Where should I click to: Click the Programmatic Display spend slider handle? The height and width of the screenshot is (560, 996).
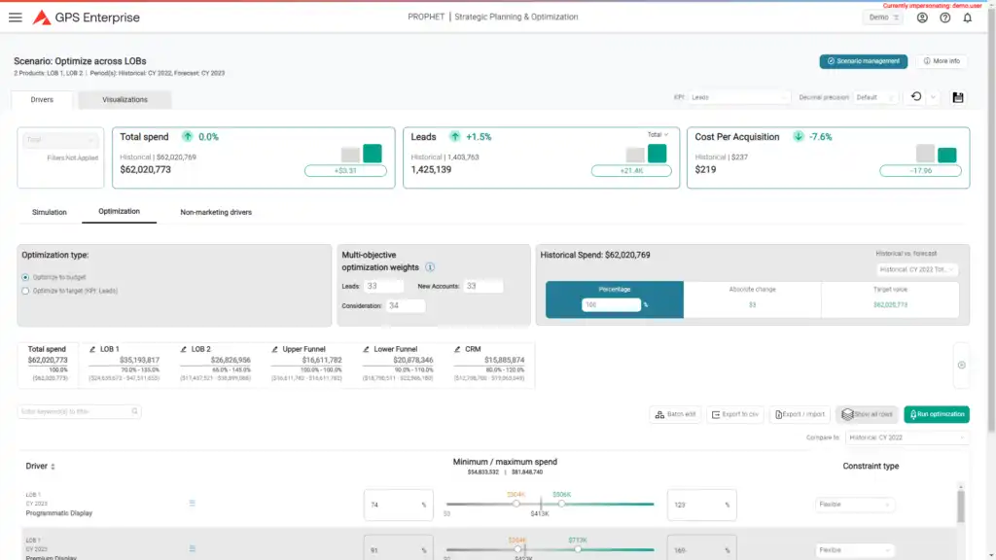click(x=516, y=504)
